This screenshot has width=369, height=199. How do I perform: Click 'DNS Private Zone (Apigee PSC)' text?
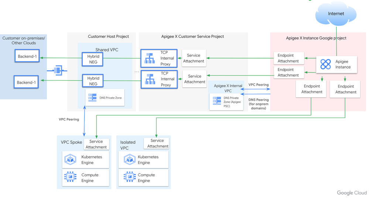[232, 102]
